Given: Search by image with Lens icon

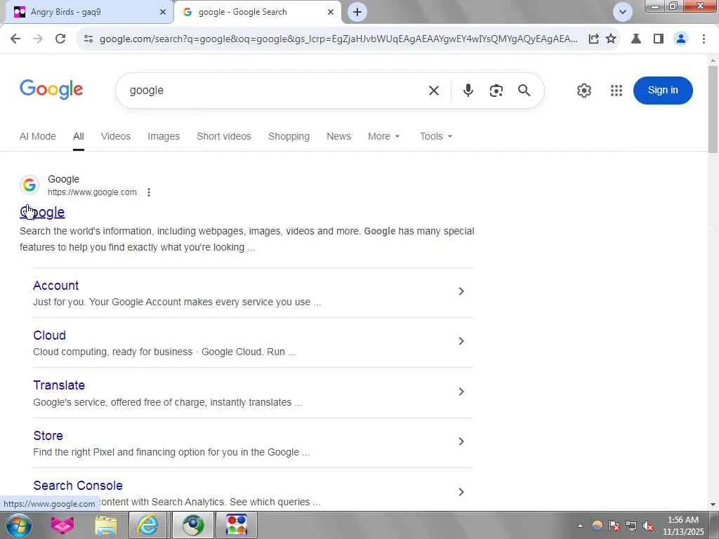Looking at the screenshot, I should point(496,91).
